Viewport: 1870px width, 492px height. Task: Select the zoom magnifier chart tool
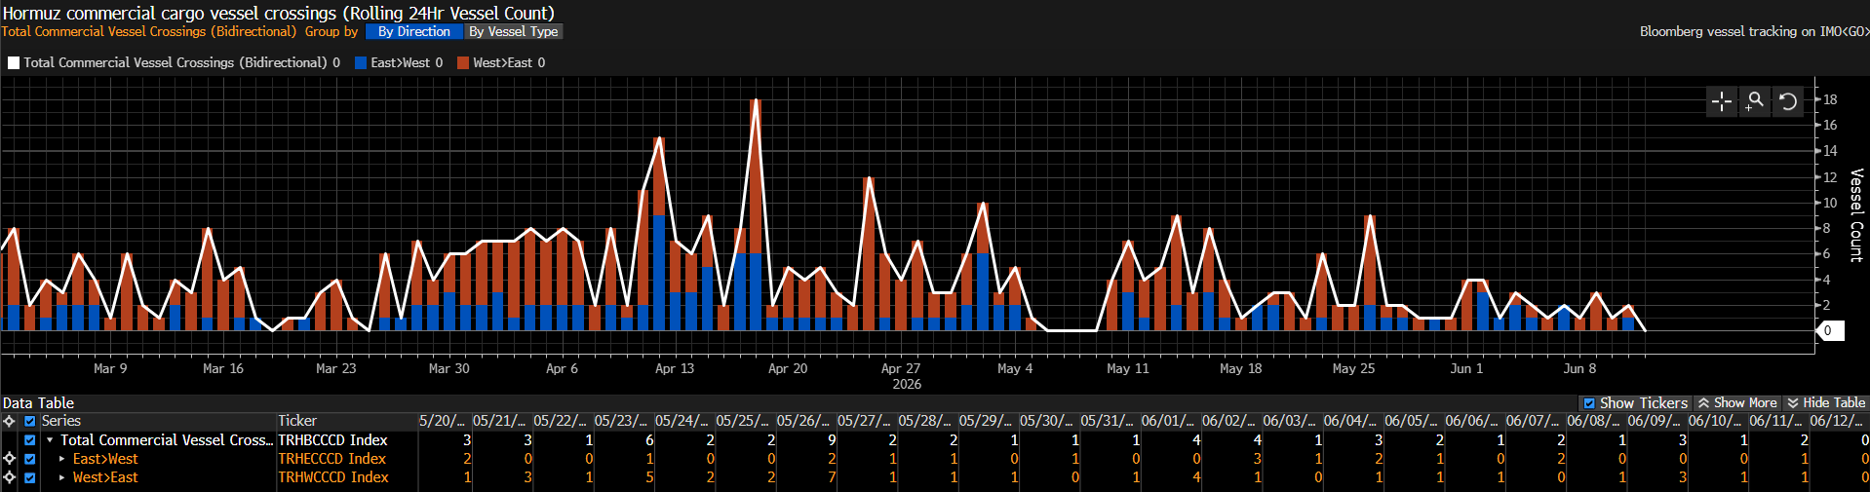point(1755,101)
